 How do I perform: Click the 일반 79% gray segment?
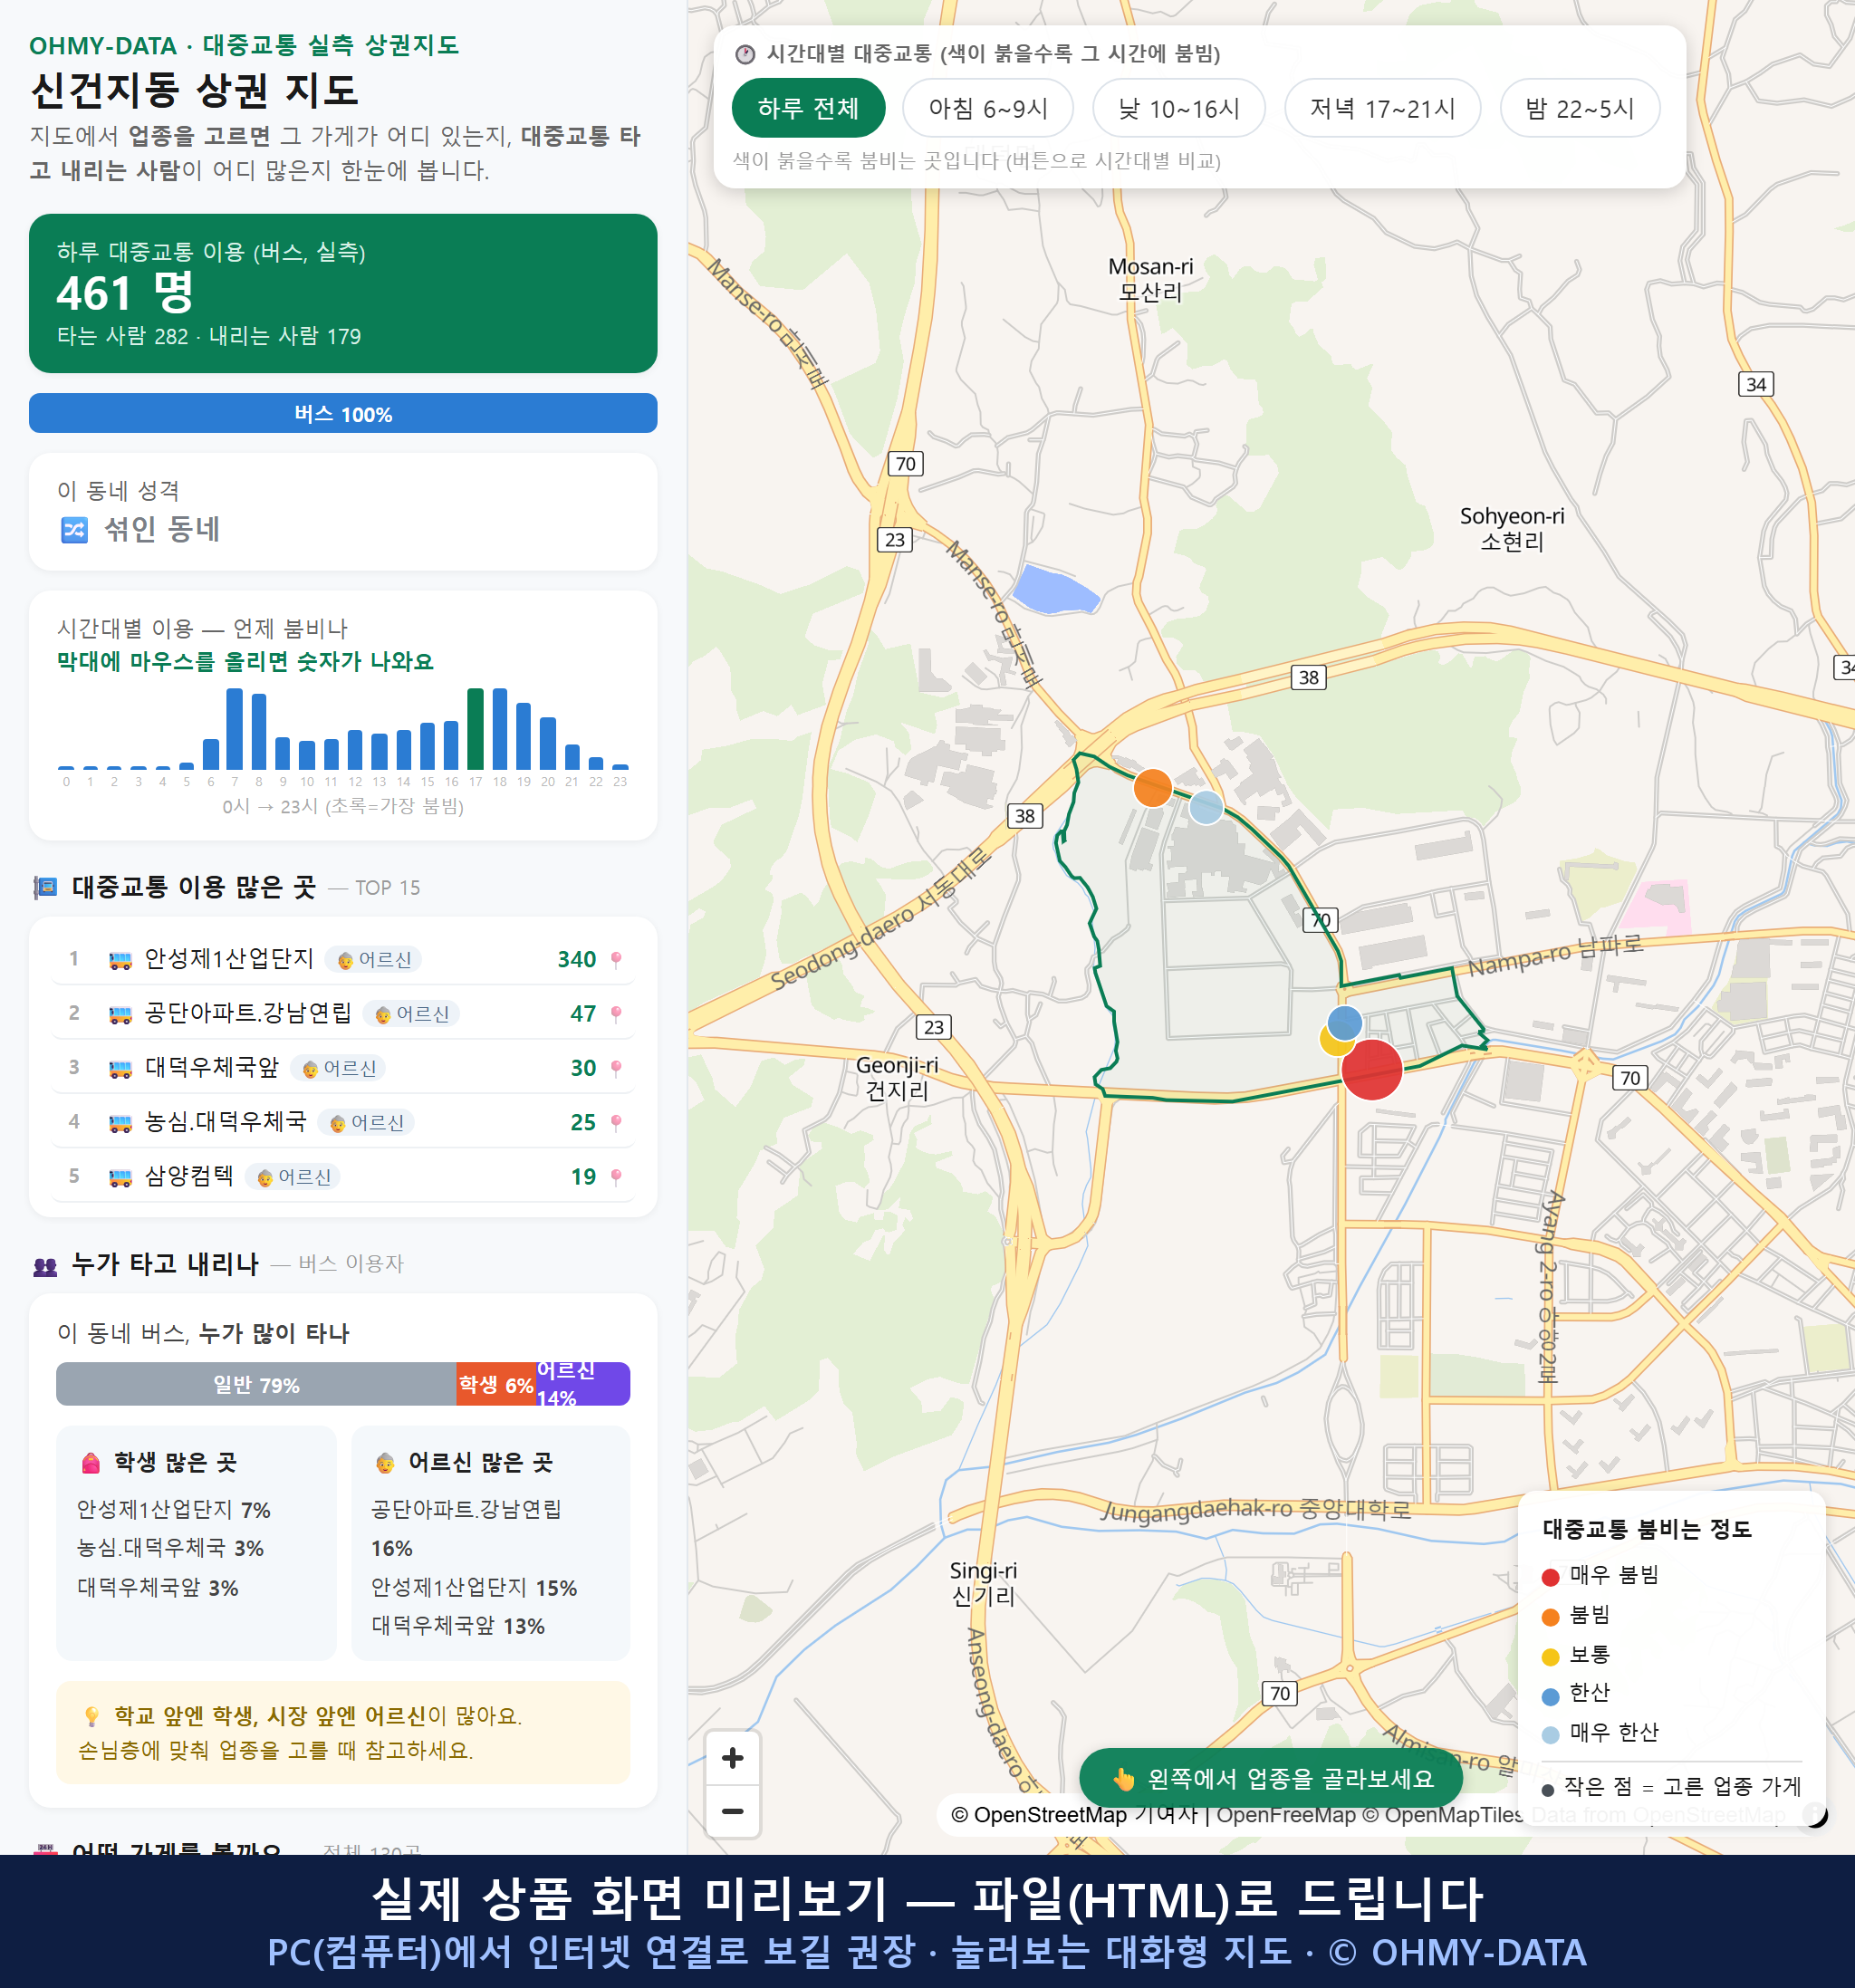(256, 1384)
